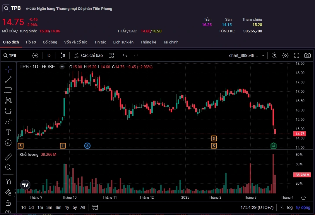Viewport: 315px width, 215px height.
Task: Open the emoji icons tool
Action: point(8,143)
